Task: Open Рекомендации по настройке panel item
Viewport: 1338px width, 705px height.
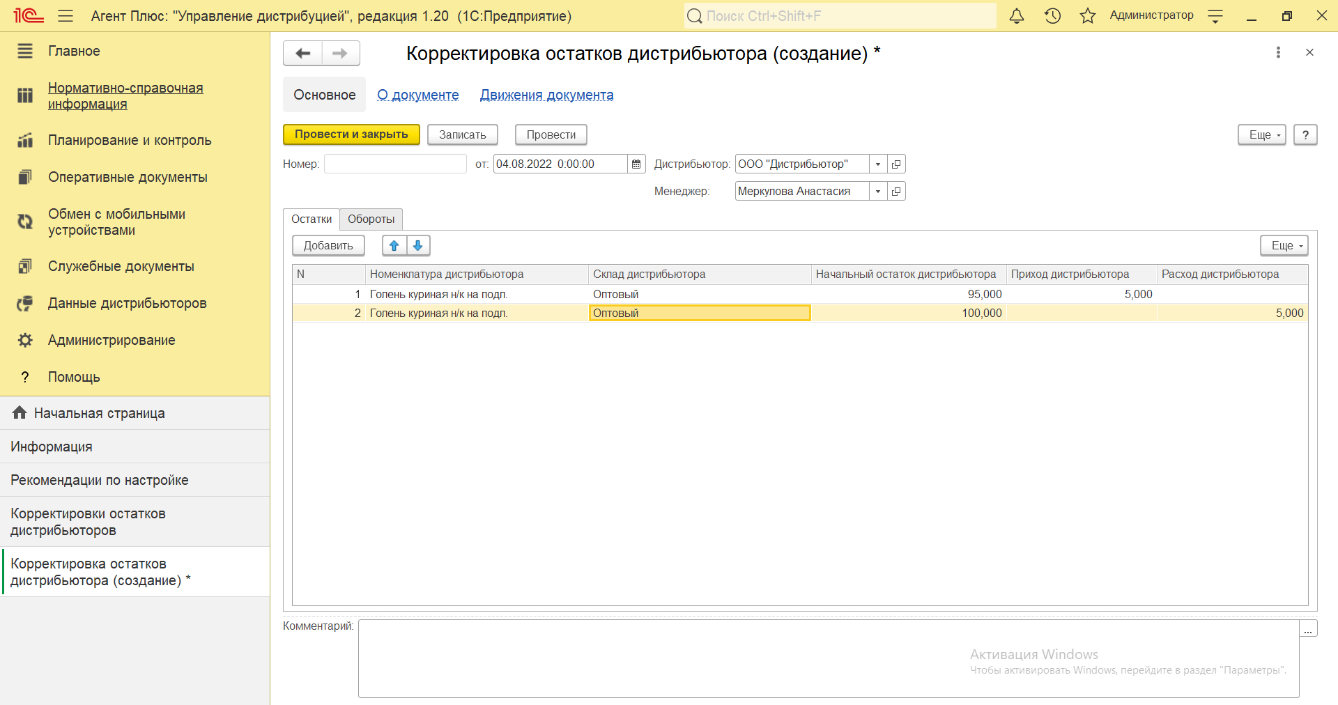Action: (135, 480)
